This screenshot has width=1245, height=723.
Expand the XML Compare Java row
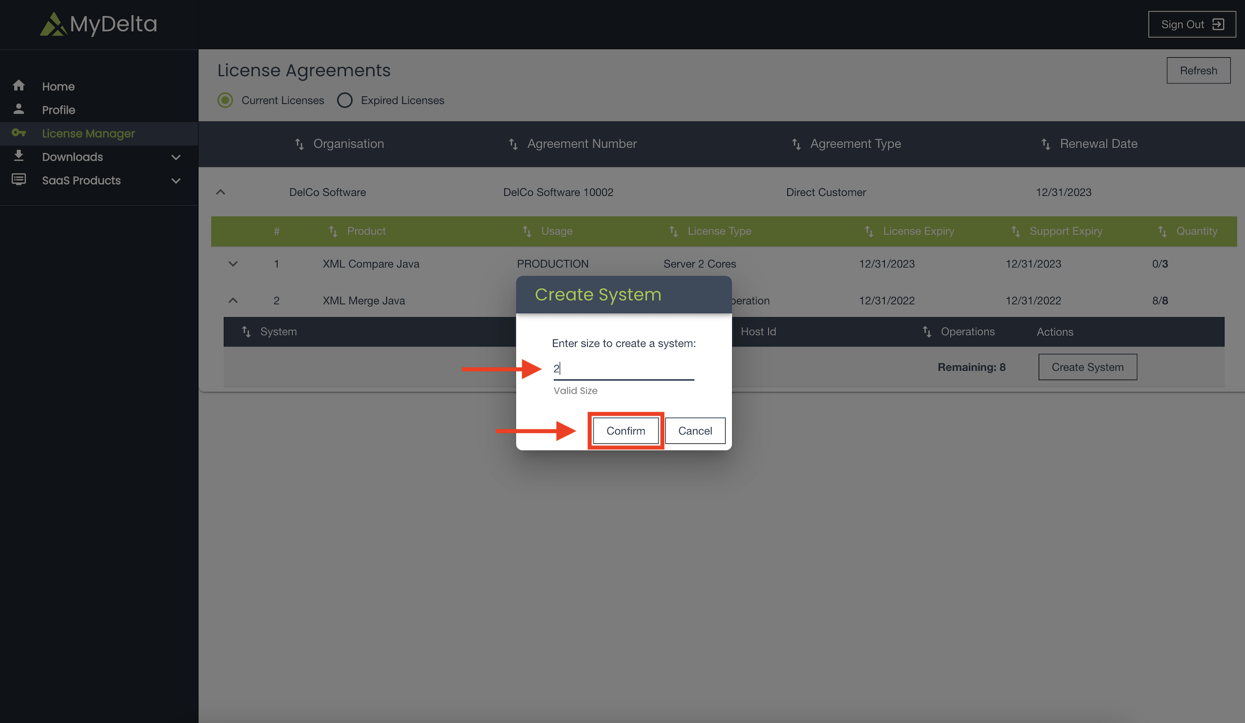pos(233,264)
